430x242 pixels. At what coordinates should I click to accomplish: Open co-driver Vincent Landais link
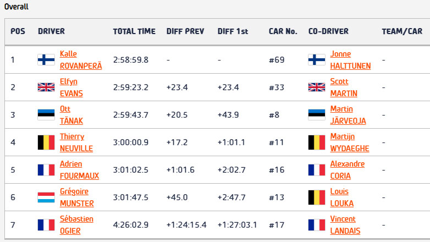tap(344, 225)
